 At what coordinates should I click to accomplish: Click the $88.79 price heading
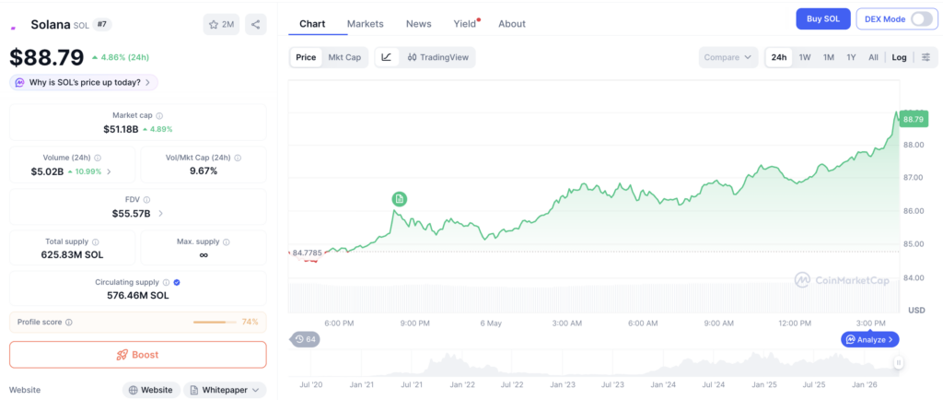pos(46,57)
